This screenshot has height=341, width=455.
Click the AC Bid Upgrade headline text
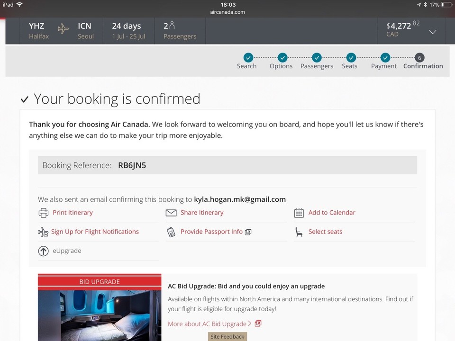[246, 286]
